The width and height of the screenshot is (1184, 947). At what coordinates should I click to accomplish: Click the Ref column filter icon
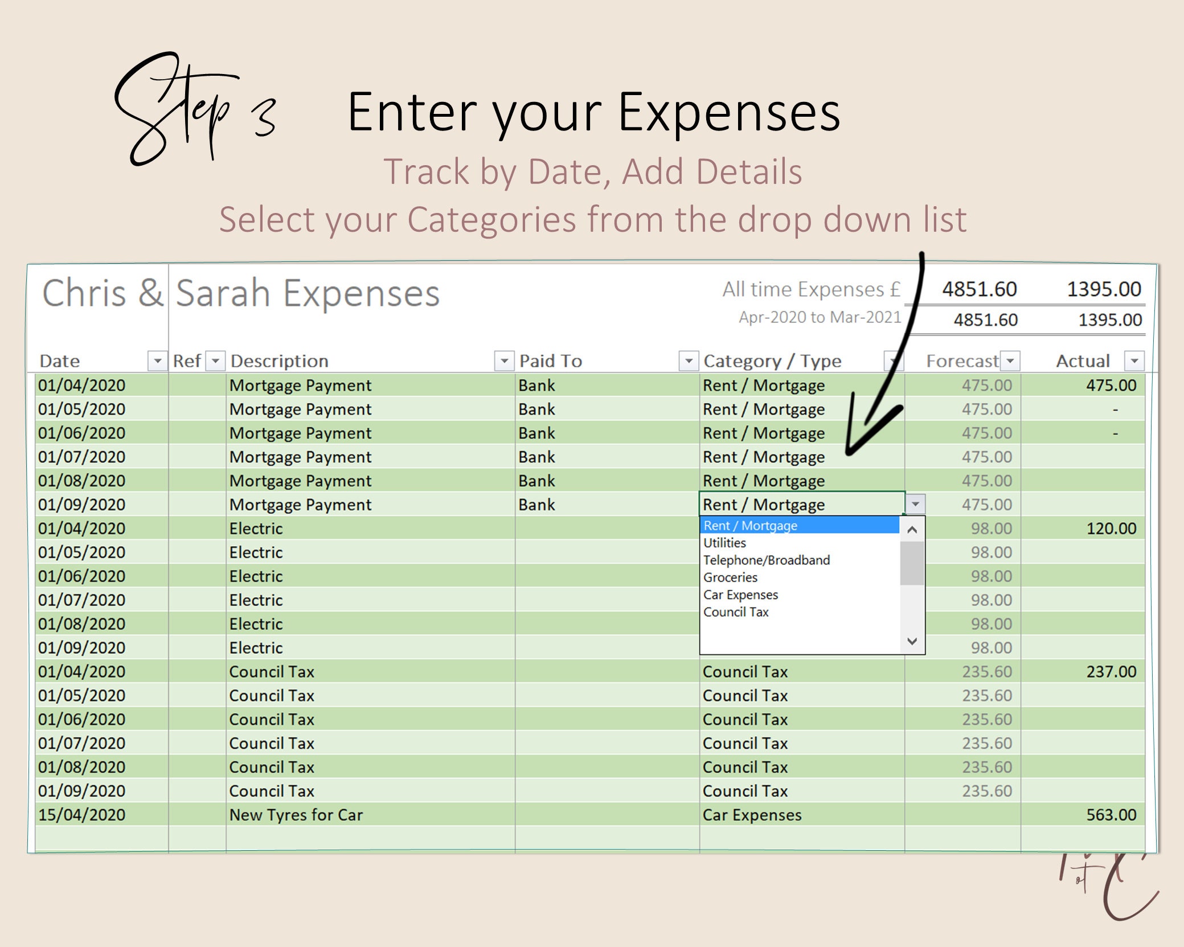[x=215, y=360]
